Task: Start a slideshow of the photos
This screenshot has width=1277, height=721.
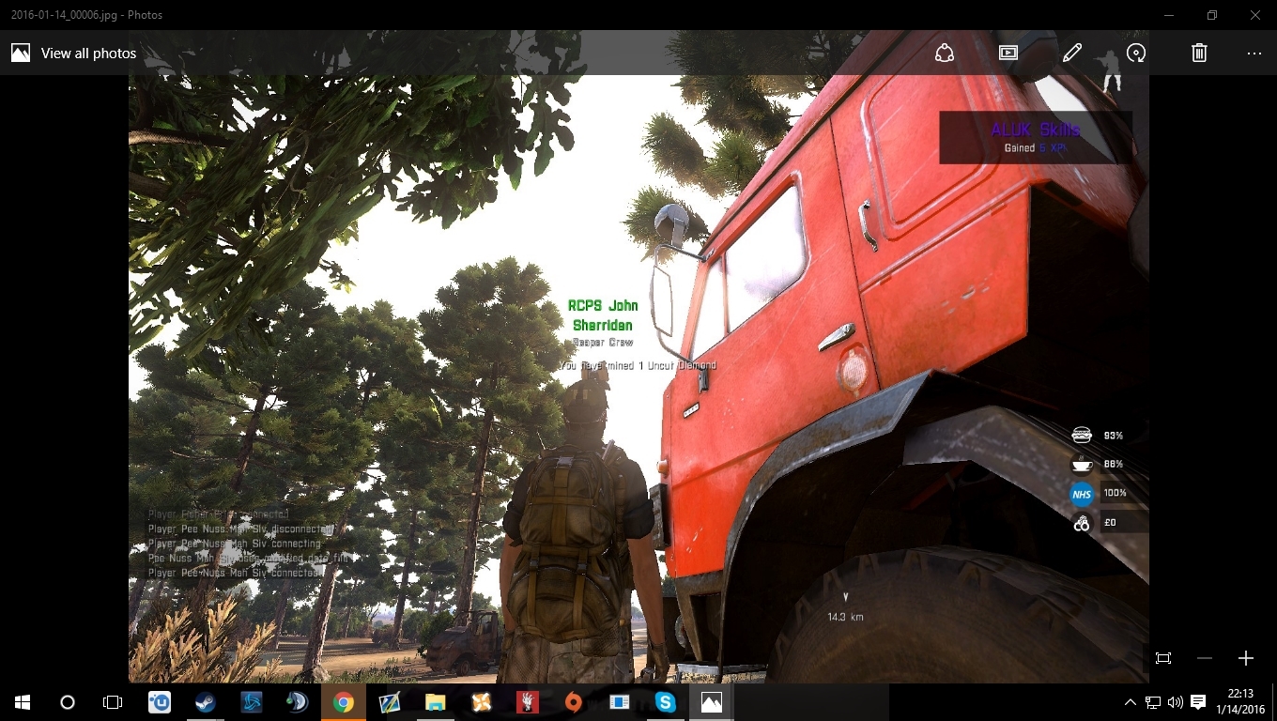Action: [1008, 54]
